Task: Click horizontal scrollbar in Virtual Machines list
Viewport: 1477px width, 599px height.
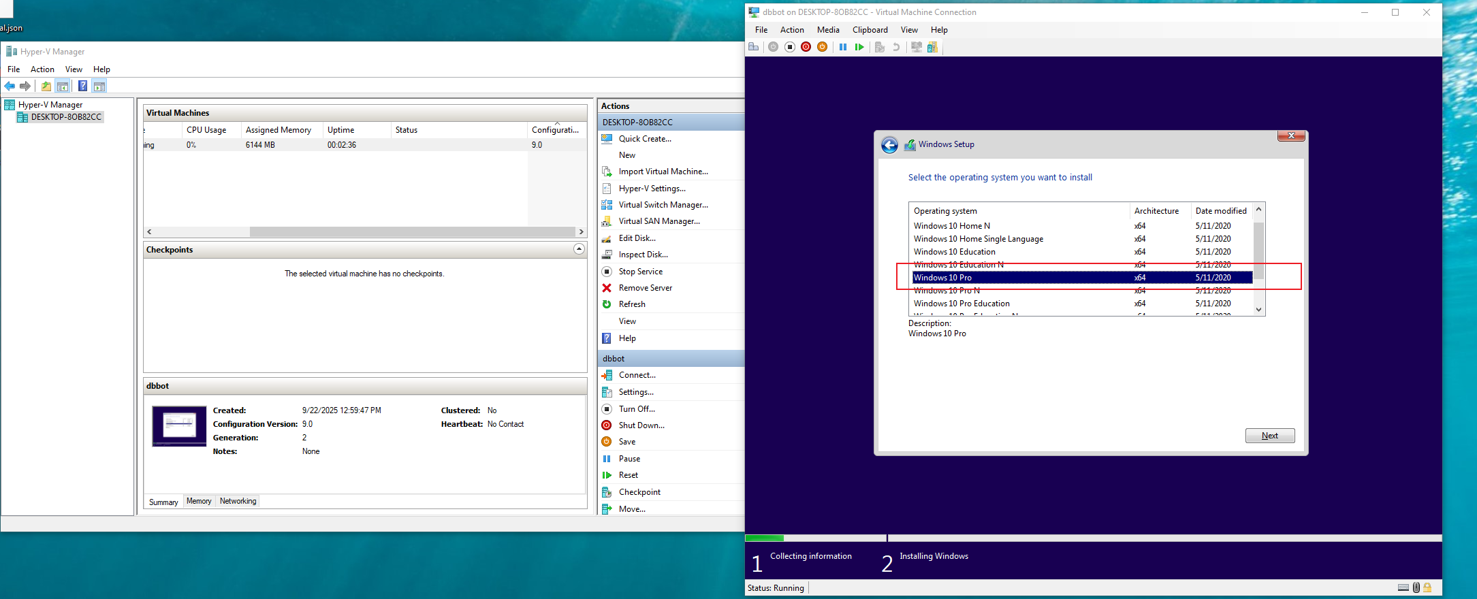Action: (x=413, y=231)
